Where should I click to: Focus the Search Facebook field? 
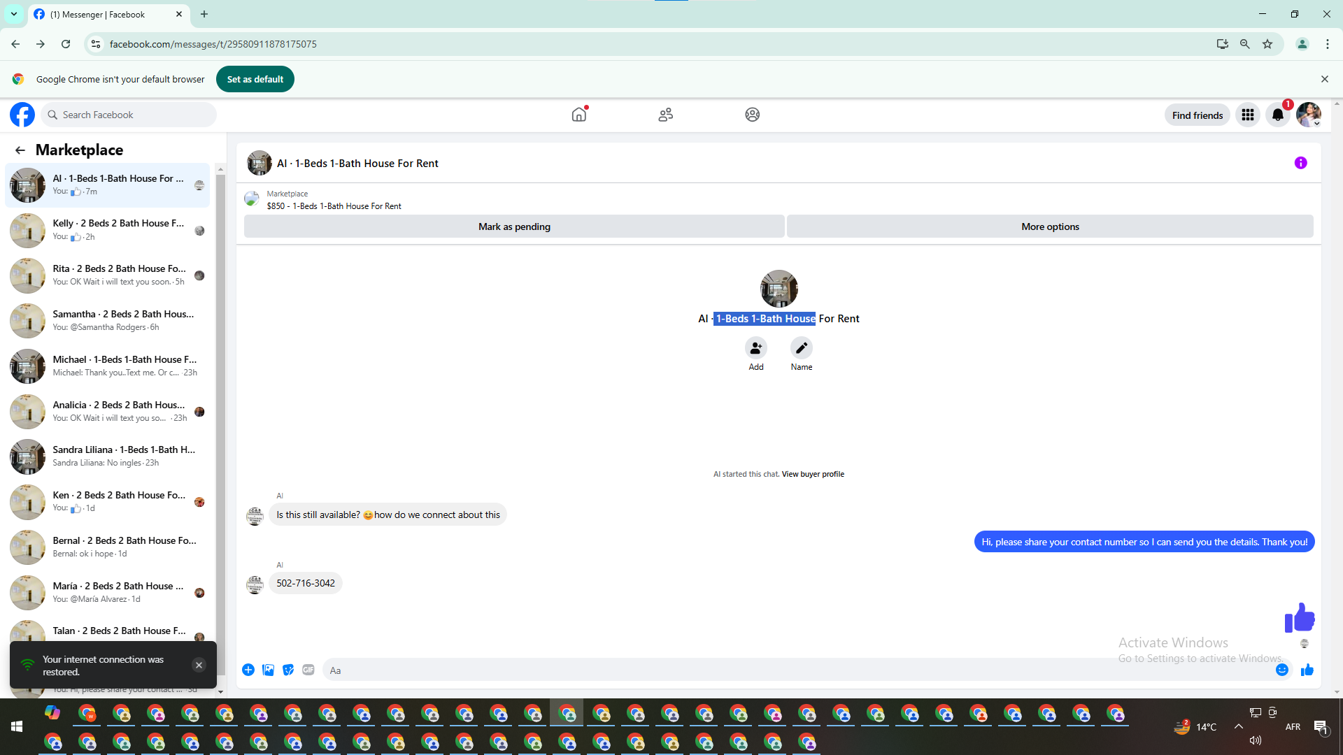coord(129,115)
